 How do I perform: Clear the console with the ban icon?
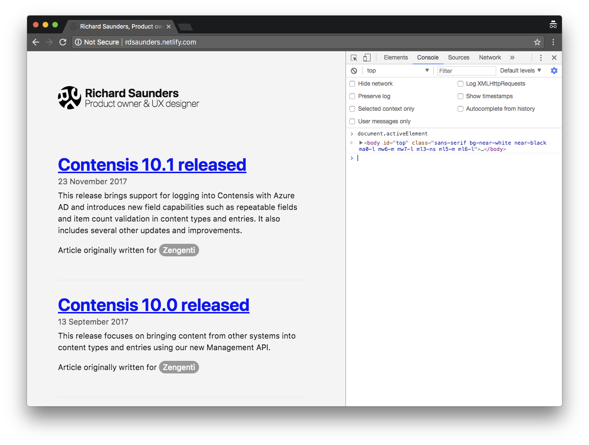354,71
